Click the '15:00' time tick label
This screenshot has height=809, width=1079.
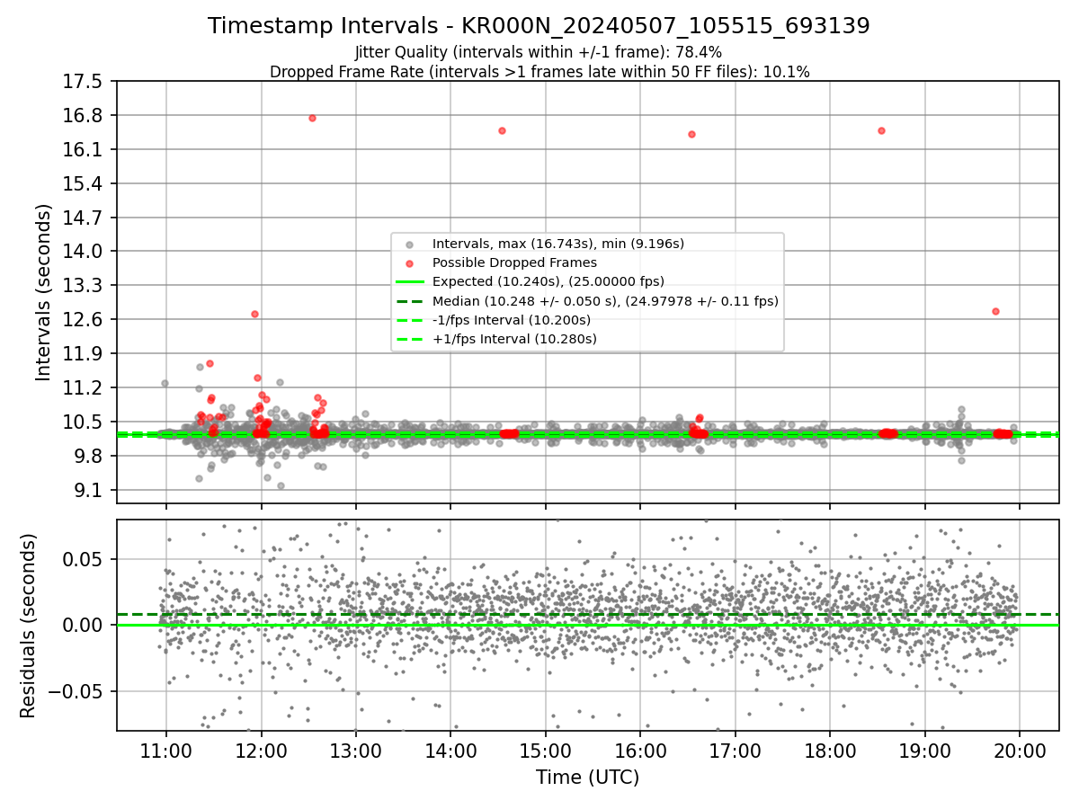tap(546, 751)
